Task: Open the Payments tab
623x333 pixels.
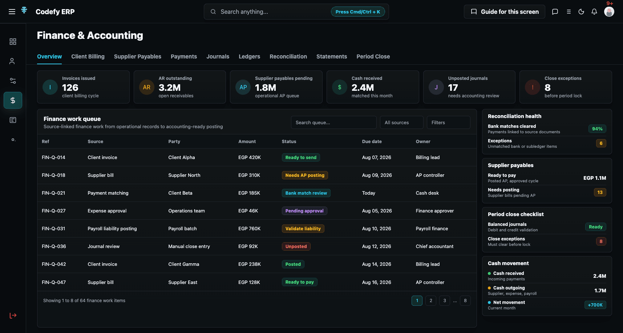Action: [x=184, y=57]
